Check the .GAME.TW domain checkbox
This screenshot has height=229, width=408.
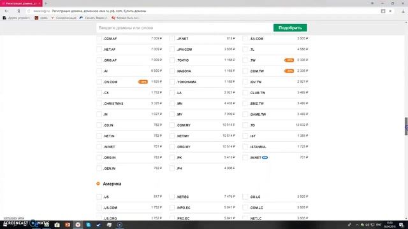(245, 114)
